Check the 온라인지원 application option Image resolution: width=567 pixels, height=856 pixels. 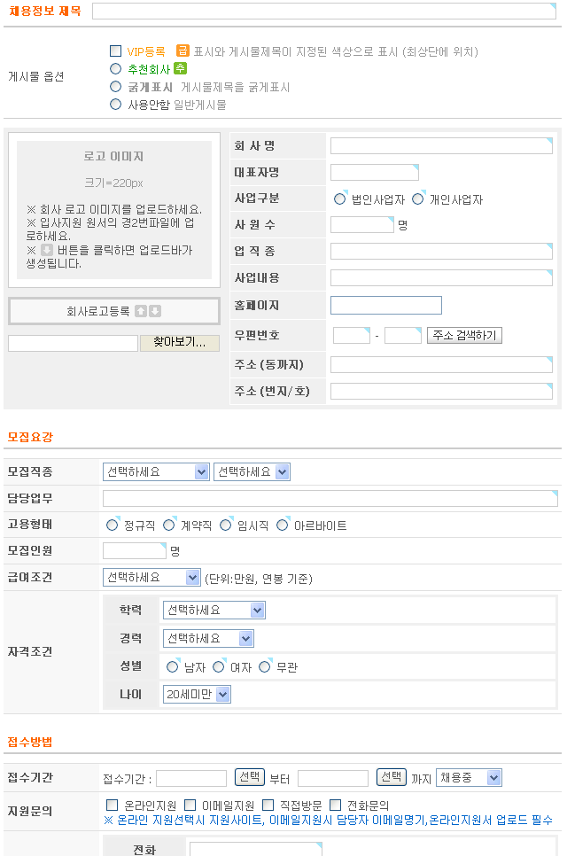pos(112,805)
